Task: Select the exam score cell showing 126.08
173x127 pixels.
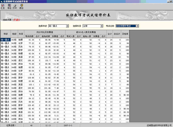Action: pyautogui.click(x=30, y=50)
